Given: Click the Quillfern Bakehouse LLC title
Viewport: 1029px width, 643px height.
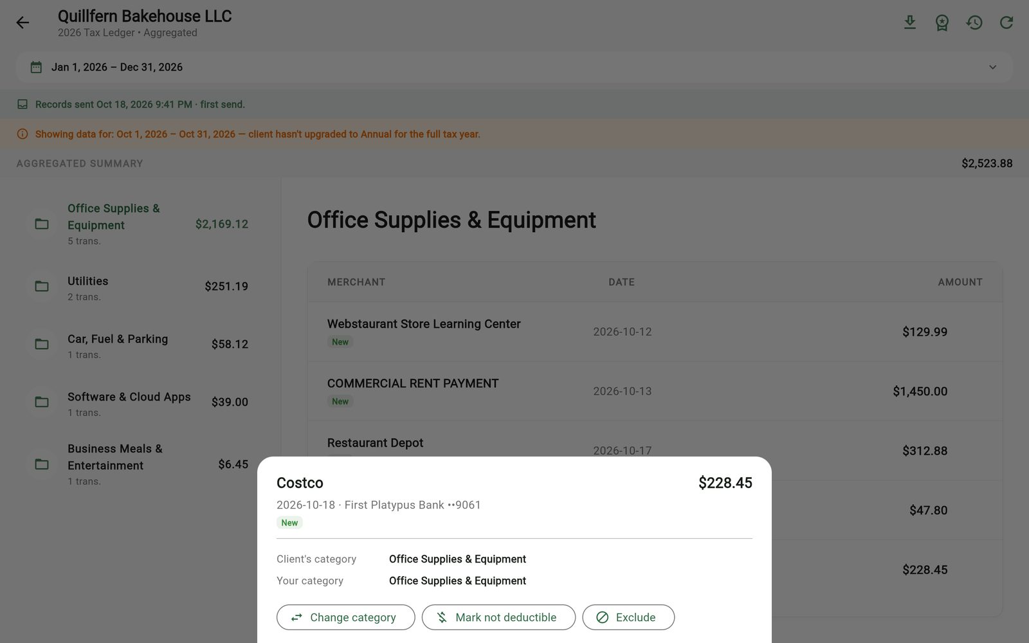Looking at the screenshot, I should point(145,16).
